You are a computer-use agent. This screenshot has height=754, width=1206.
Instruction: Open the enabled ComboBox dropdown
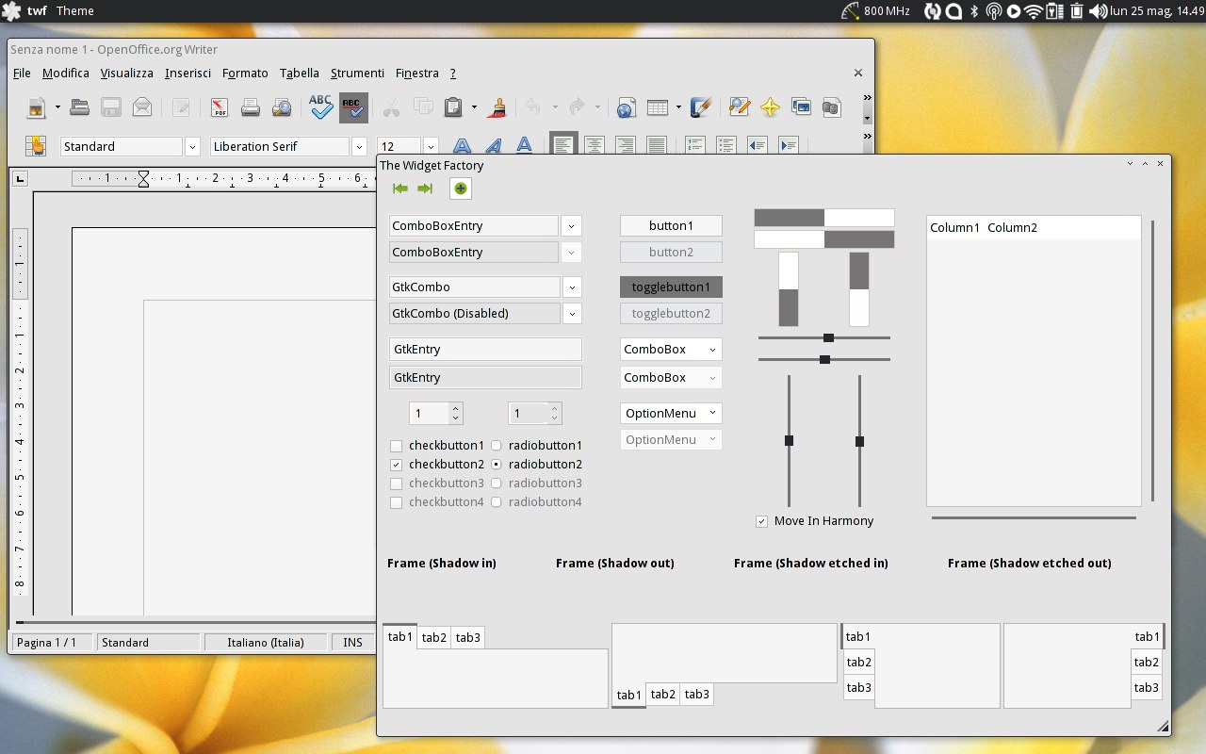(671, 349)
